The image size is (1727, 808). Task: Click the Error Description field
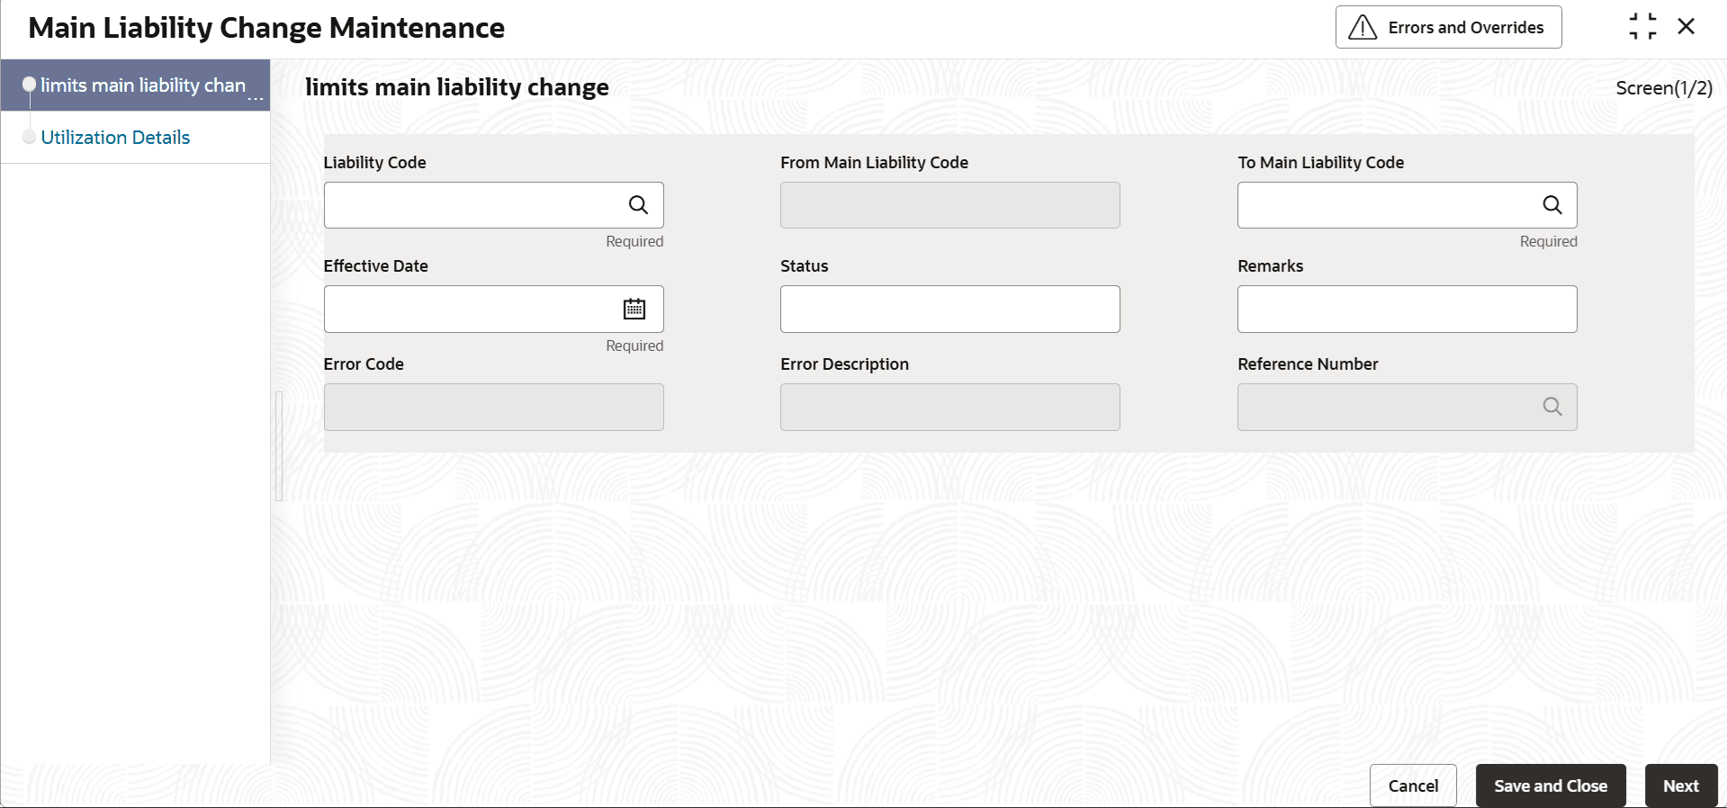[x=949, y=407]
